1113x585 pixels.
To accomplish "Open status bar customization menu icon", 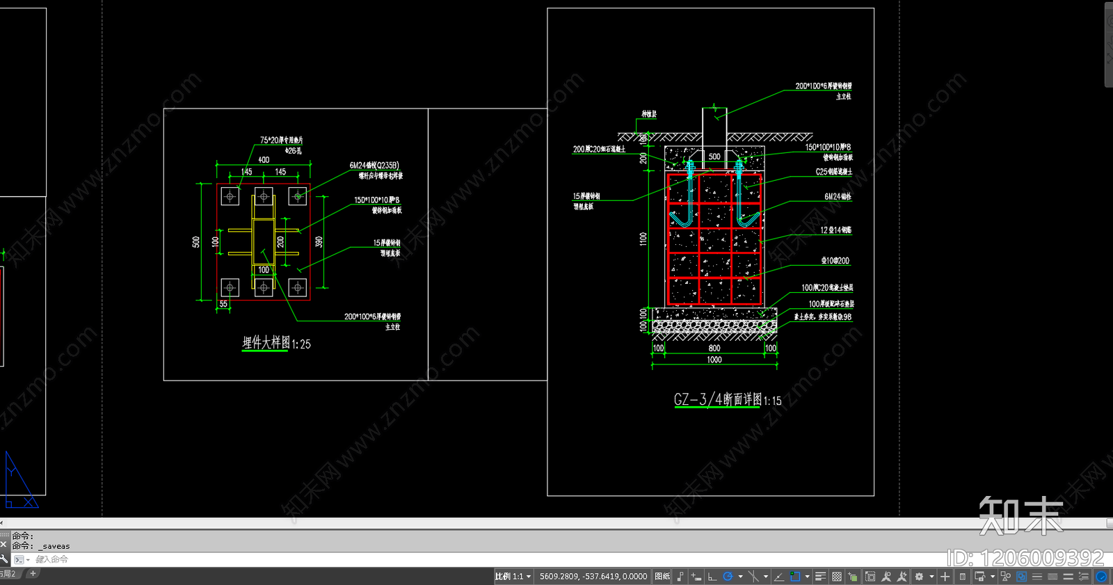I will tap(1083, 577).
